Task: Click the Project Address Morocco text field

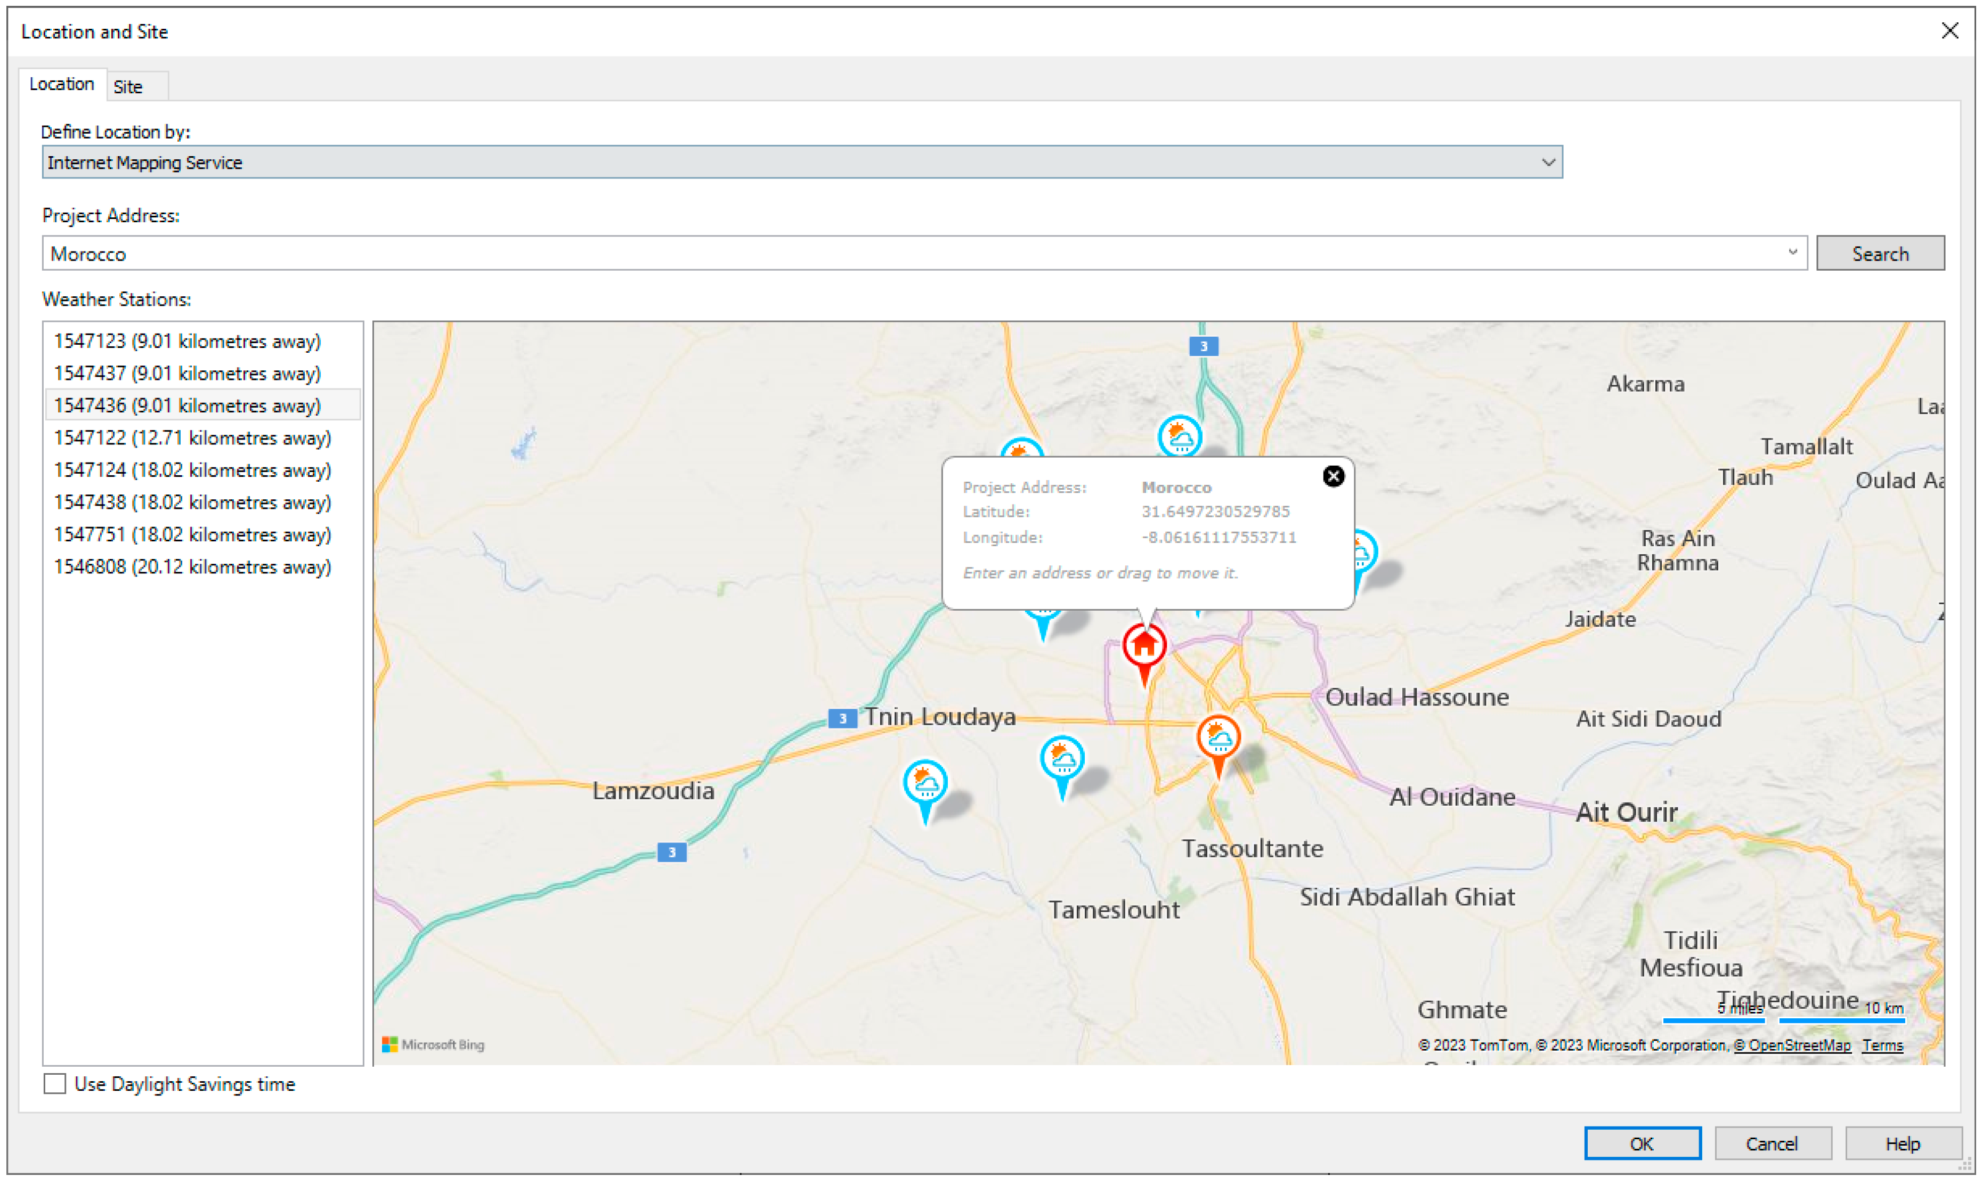Action: [878, 254]
